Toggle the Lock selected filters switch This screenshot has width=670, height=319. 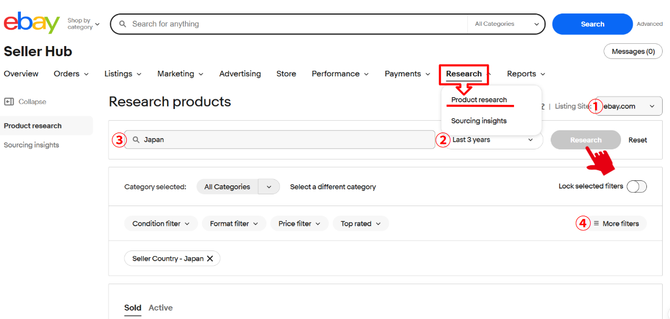(636, 186)
